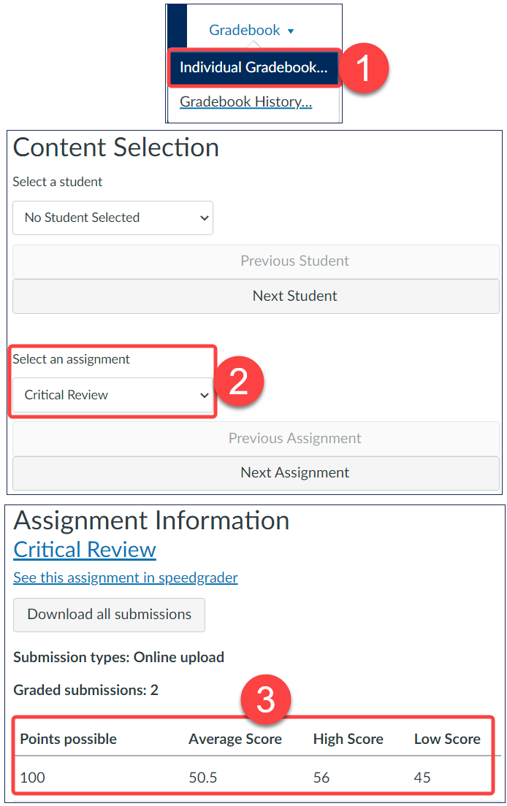Image resolution: width=507 pixels, height=806 pixels.
Task: Expand the Critical Review assignment dropdown
Action: 113,395
